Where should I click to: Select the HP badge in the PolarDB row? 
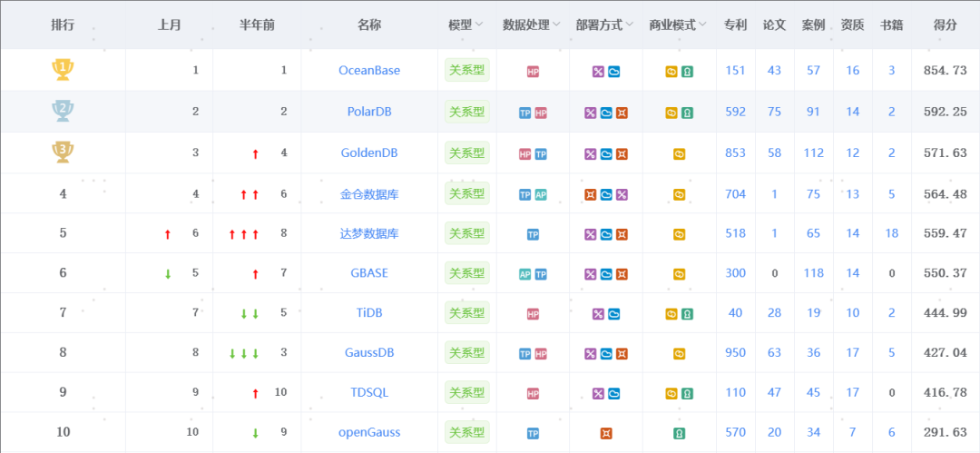541,113
